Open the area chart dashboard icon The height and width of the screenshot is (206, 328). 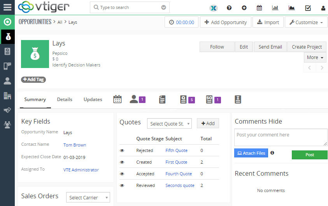291,8
